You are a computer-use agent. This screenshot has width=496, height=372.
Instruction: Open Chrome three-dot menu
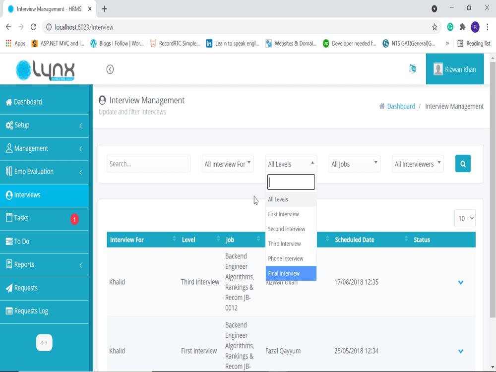(488, 27)
